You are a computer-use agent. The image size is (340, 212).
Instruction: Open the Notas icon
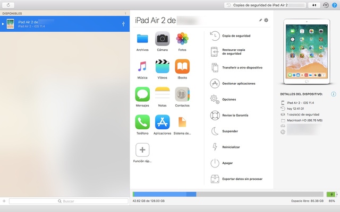(x=162, y=94)
